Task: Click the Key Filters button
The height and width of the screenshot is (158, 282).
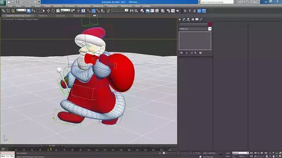Action: (242, 156)
